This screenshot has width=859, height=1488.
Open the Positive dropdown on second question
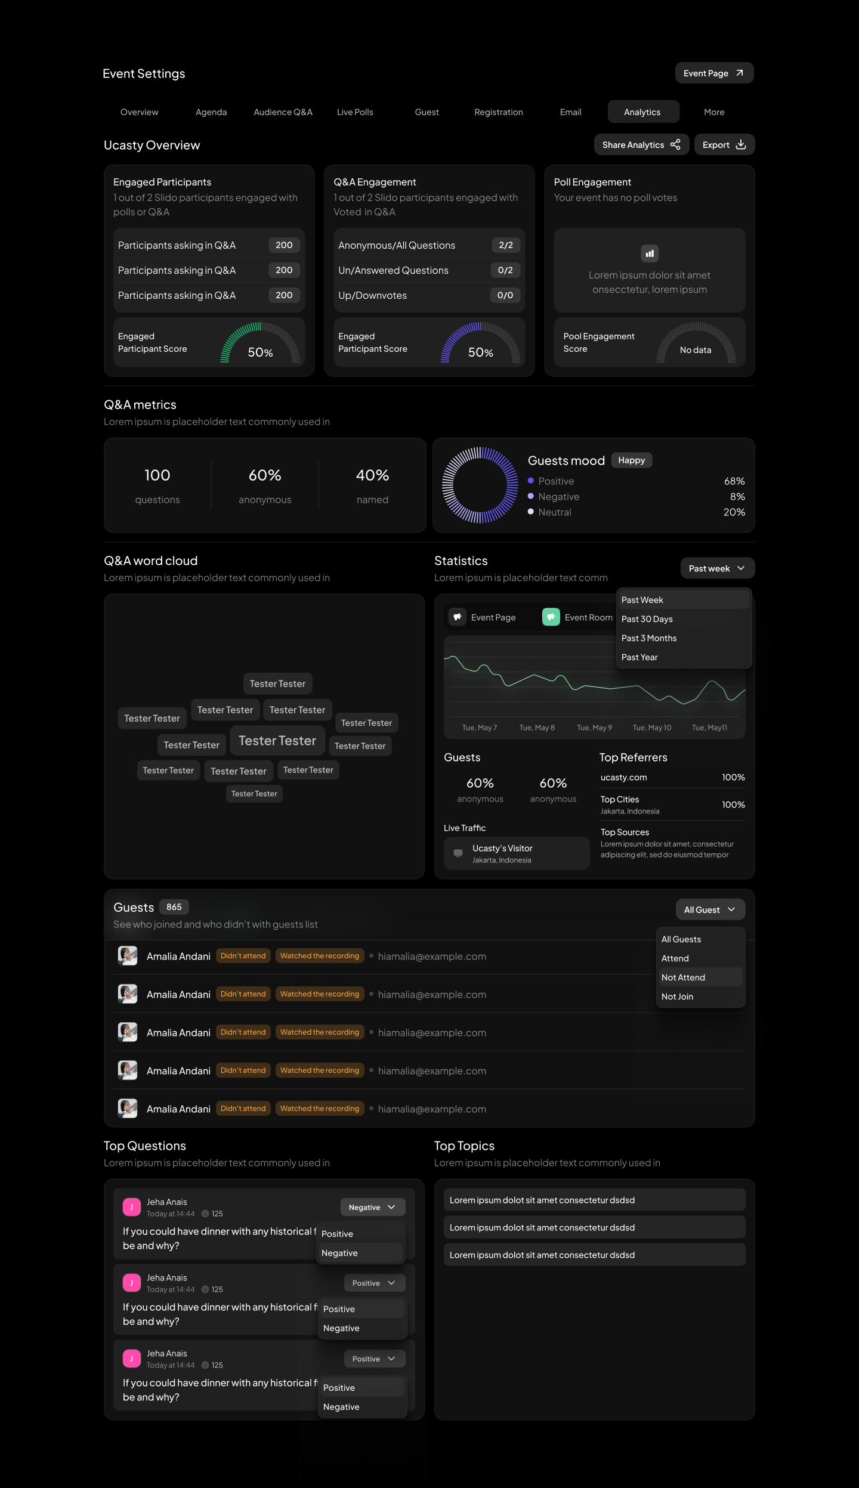pyautogui.click(x=375, y=1282)
